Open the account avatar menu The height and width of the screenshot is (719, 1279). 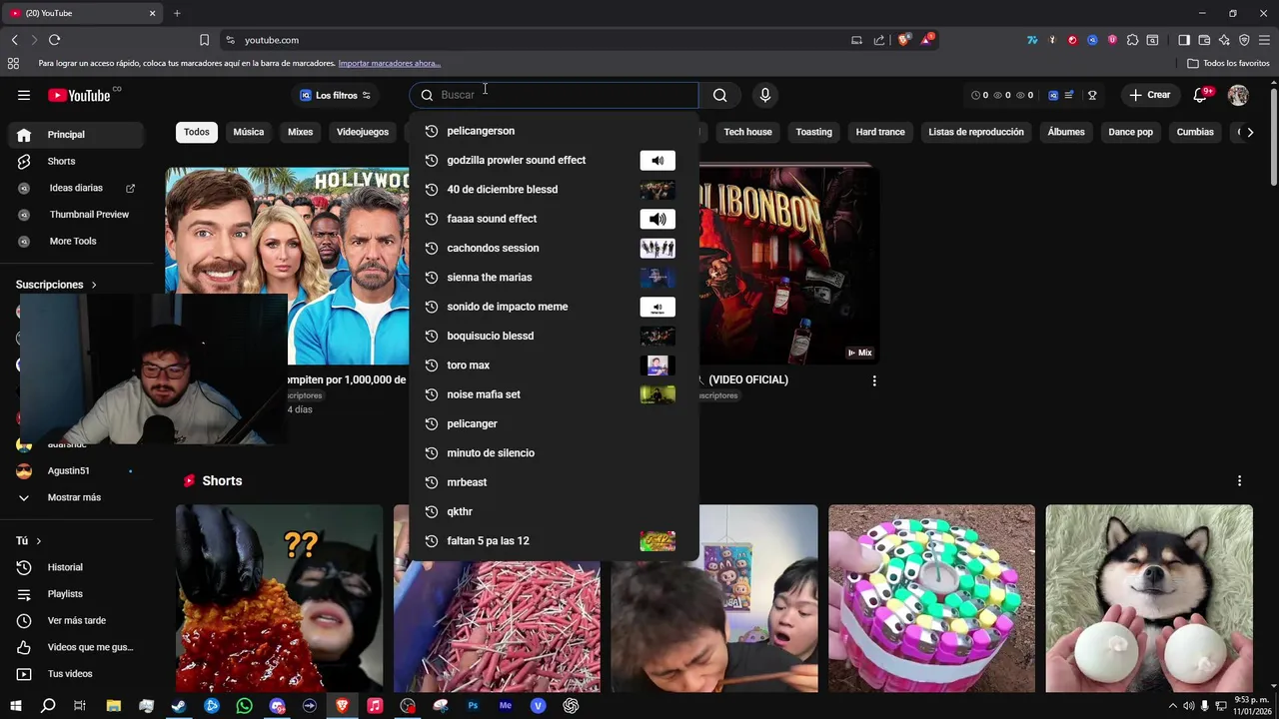pyautogui.click(x=1238, y=95)
